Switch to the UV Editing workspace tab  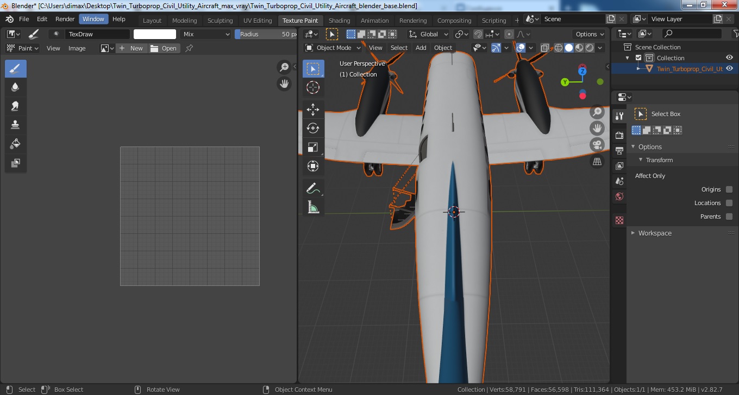point(258,21)
